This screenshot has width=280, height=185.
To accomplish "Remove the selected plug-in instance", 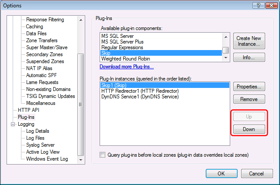I will tap(249, 99).
